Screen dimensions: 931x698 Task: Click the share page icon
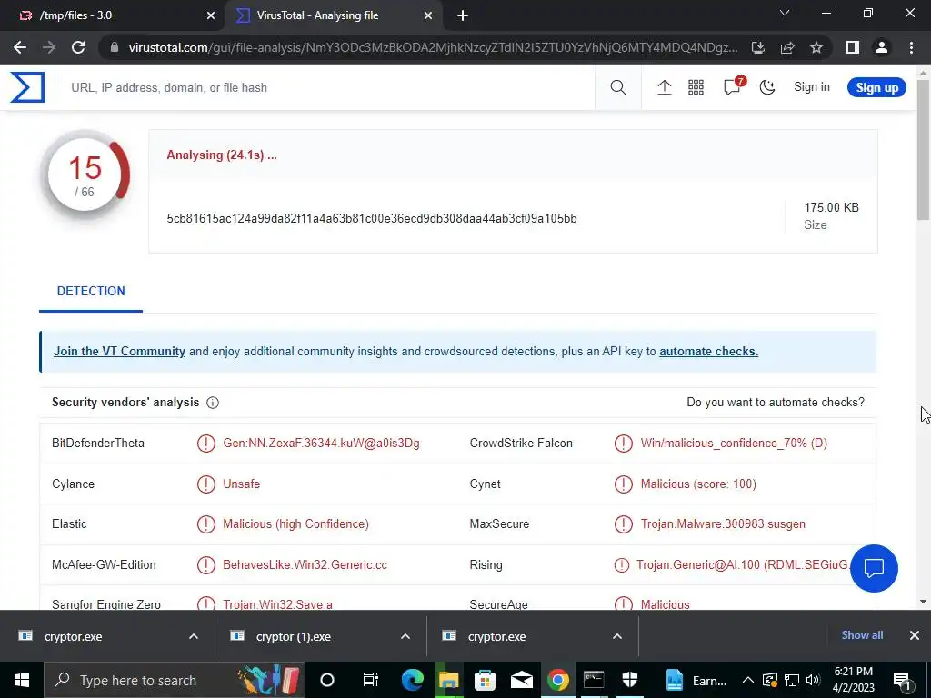point(787,47)
